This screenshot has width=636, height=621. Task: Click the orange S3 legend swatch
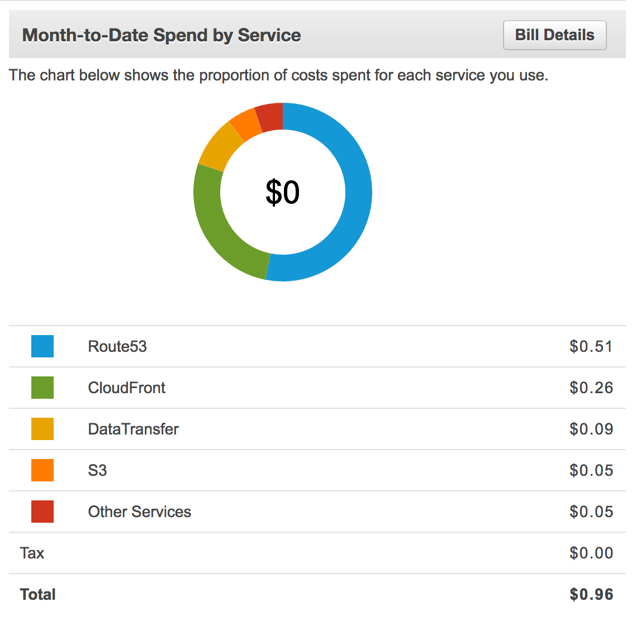click(42, 470)
